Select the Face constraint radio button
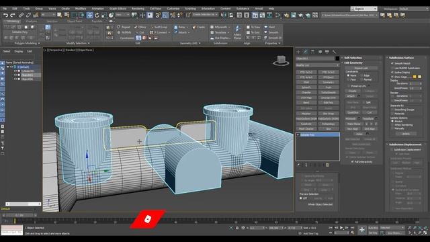 click(348, 79)
